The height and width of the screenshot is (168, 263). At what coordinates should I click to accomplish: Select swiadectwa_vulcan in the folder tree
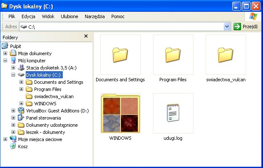tap(54, 96)
